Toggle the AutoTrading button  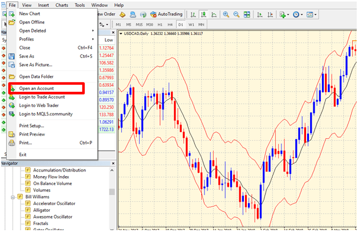pos(166,14)
